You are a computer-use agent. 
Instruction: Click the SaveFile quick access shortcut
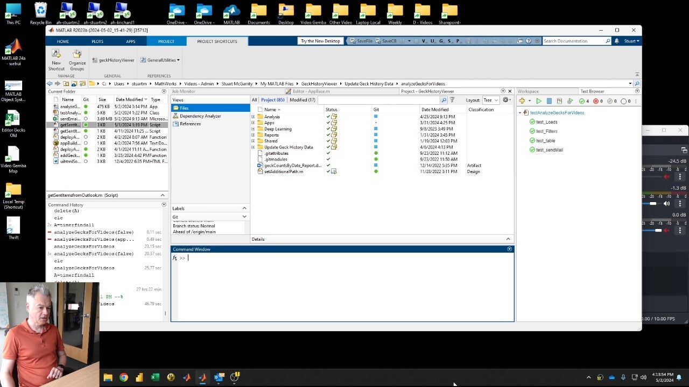click(361, 41)
